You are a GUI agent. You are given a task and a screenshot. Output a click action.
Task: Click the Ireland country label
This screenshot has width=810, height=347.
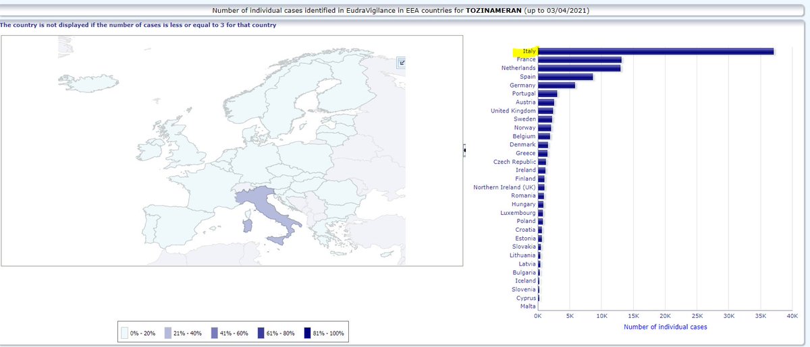point(525,170)
